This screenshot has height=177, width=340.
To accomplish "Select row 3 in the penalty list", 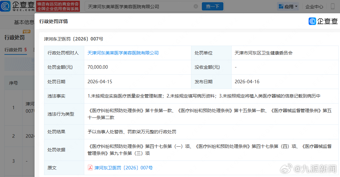I will click(13, 161).
